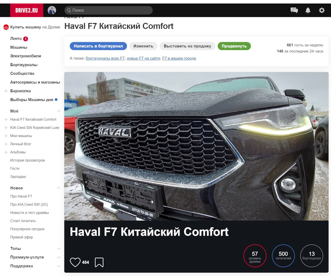Click Выставить на продажу button
331x276 pixels.
[188, 46]
